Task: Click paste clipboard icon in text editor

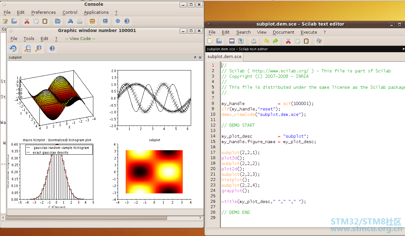Action: click(306, 41)
